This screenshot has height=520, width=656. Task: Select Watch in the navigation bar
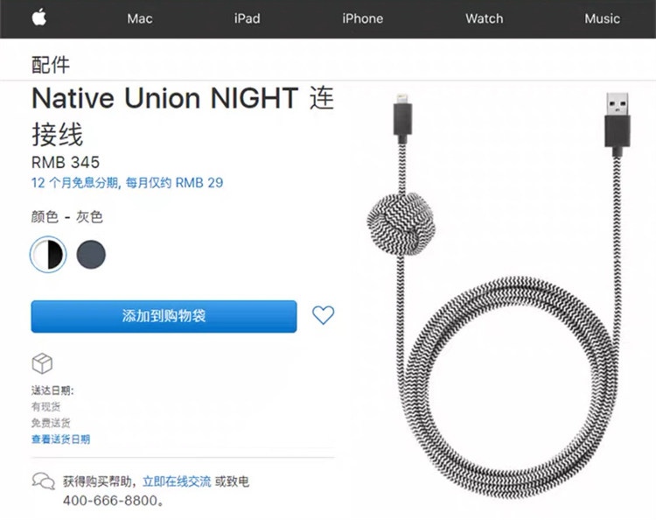coord(484,18)
